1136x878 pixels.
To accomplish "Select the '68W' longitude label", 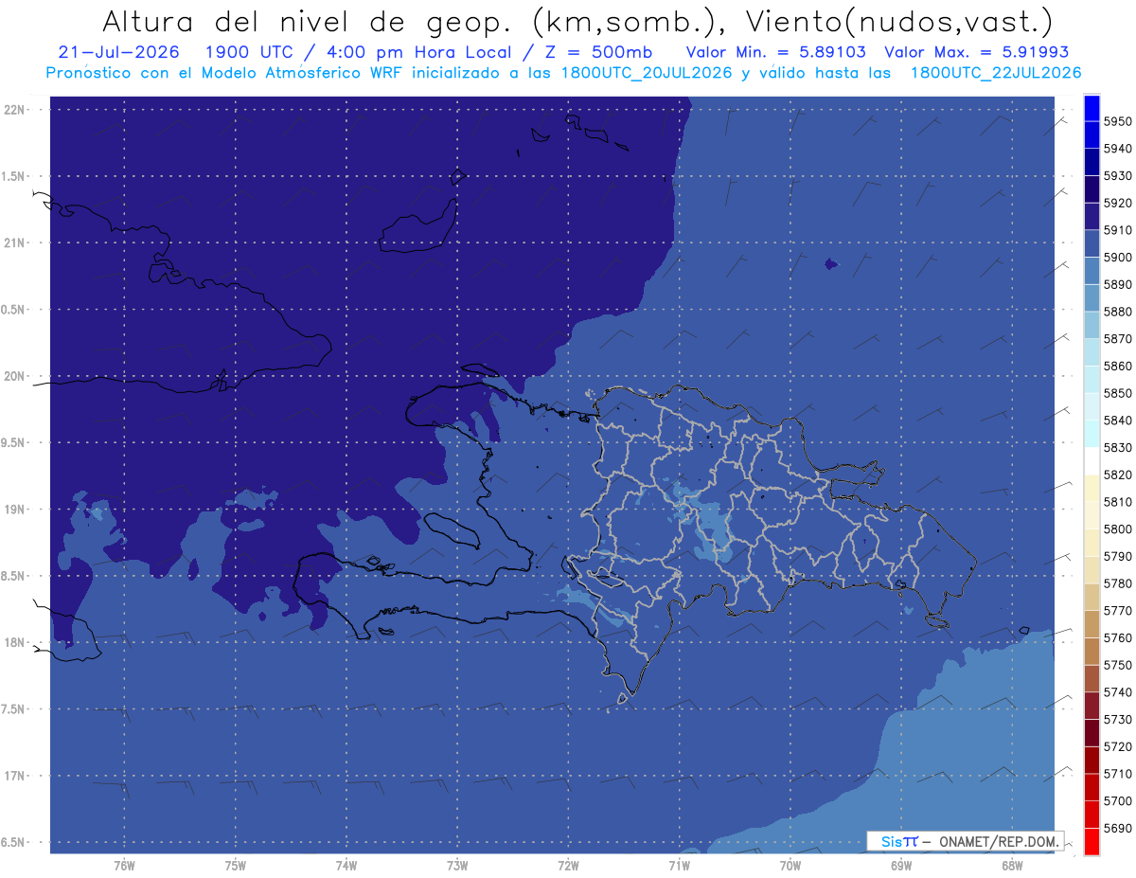I will click(x=1012, y=867).
